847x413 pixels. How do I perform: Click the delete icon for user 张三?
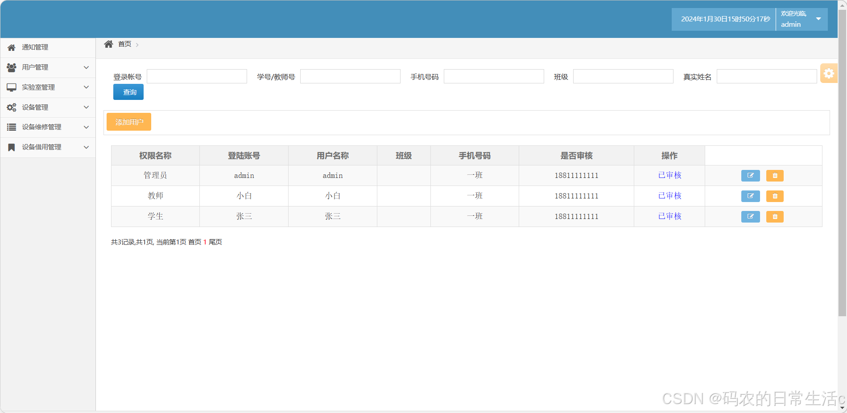(775, 217)
